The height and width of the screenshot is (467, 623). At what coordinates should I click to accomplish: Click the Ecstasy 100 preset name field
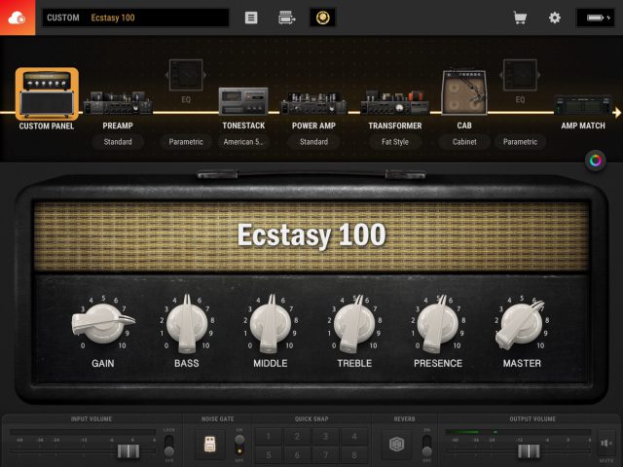point(135,18)
